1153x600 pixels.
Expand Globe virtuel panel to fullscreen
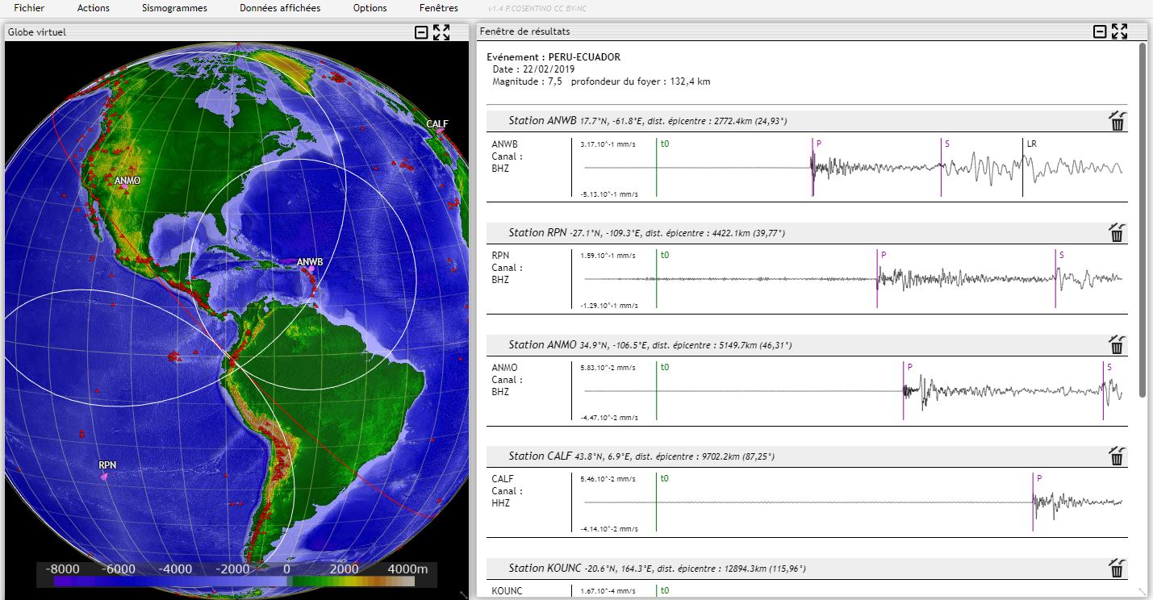point(441,32)
